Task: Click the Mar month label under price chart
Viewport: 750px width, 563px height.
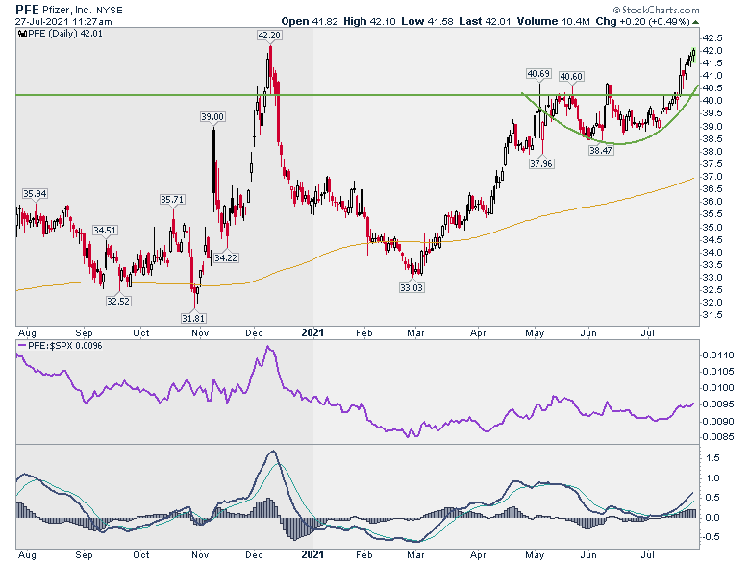Action: coord(415,333)
